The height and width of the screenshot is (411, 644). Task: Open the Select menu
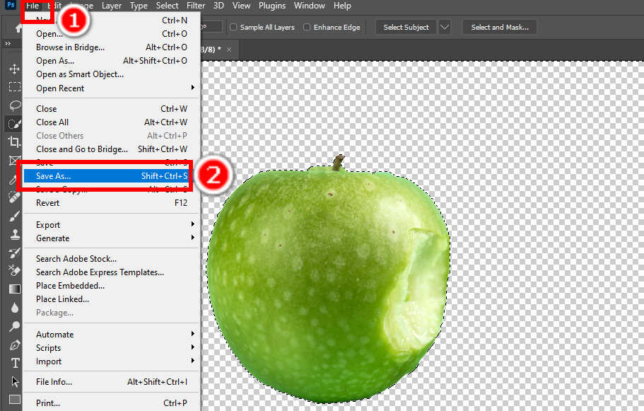(x=167, y=6)
